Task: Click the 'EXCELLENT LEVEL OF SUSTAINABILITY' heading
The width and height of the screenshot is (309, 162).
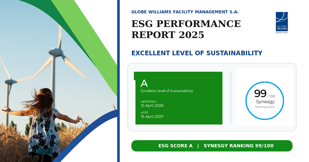Action: click(197, 53)
